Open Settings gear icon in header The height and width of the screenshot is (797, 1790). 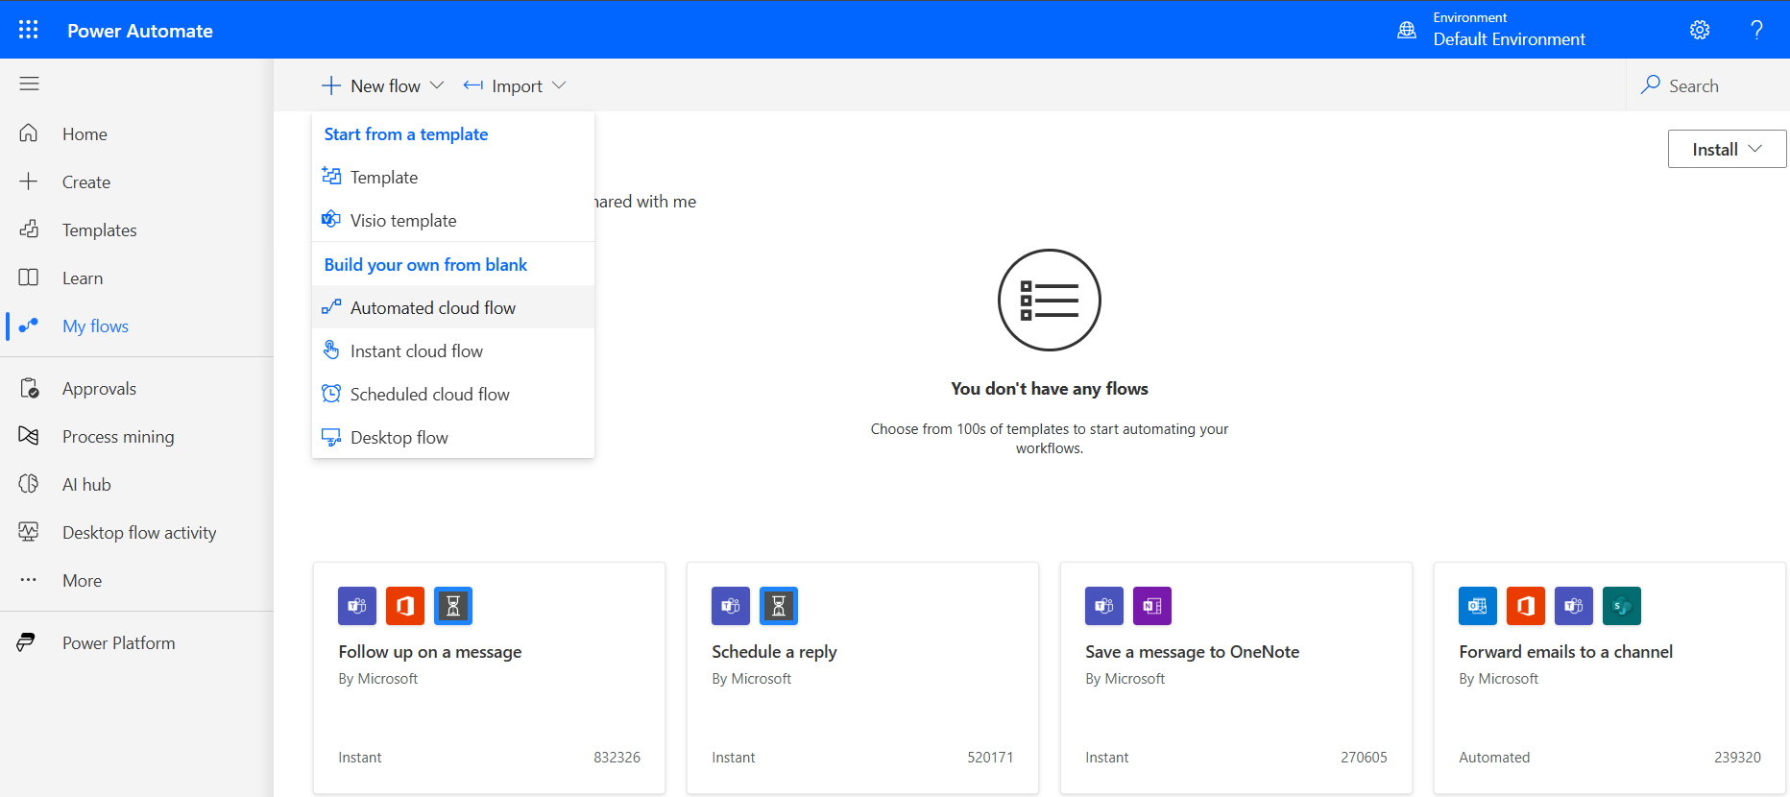(1700, 30)
